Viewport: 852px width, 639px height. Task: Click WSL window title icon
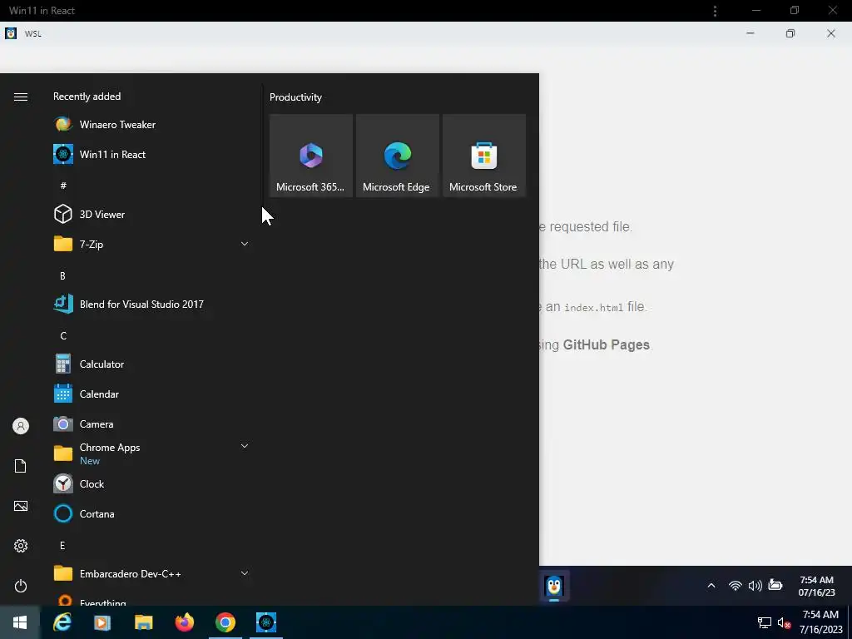click(x=11, y=33)
